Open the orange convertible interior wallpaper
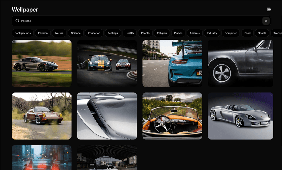 172,116
